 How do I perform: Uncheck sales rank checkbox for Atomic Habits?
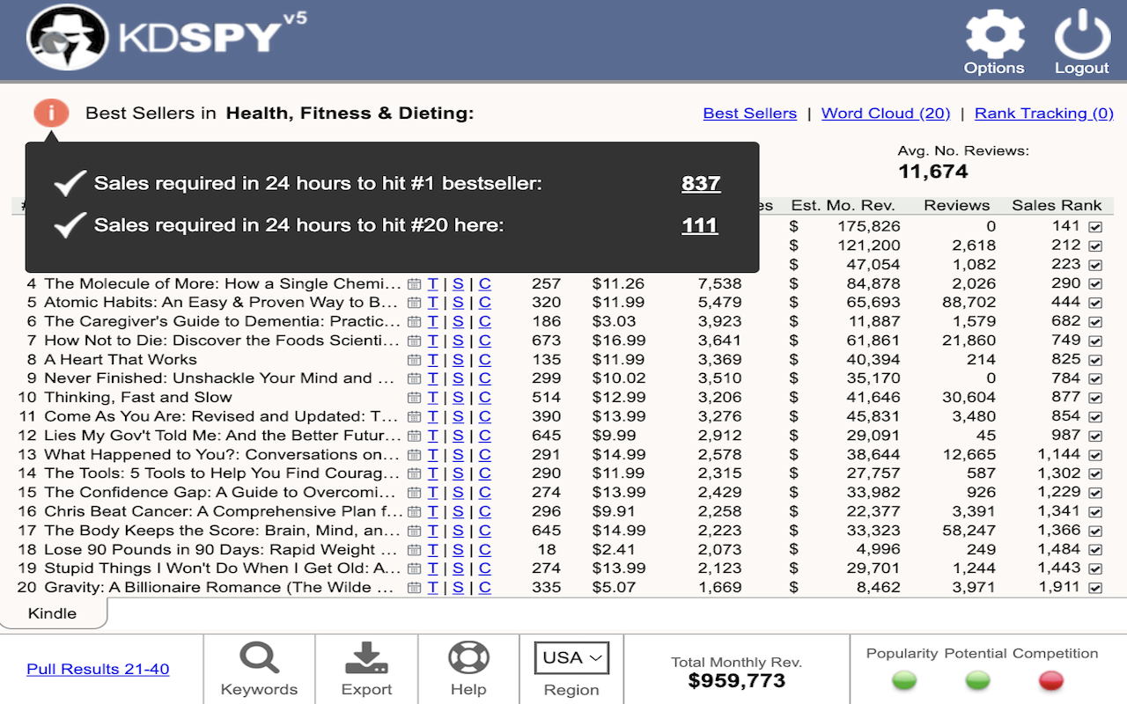1094,302
